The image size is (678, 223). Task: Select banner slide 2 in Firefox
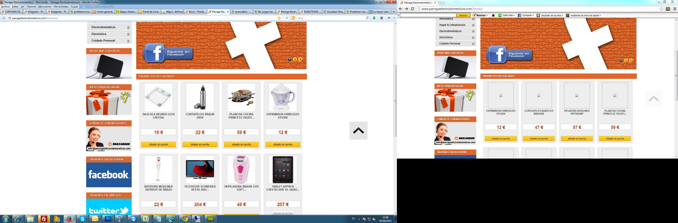pyautogui.click(x=295, y=59)
